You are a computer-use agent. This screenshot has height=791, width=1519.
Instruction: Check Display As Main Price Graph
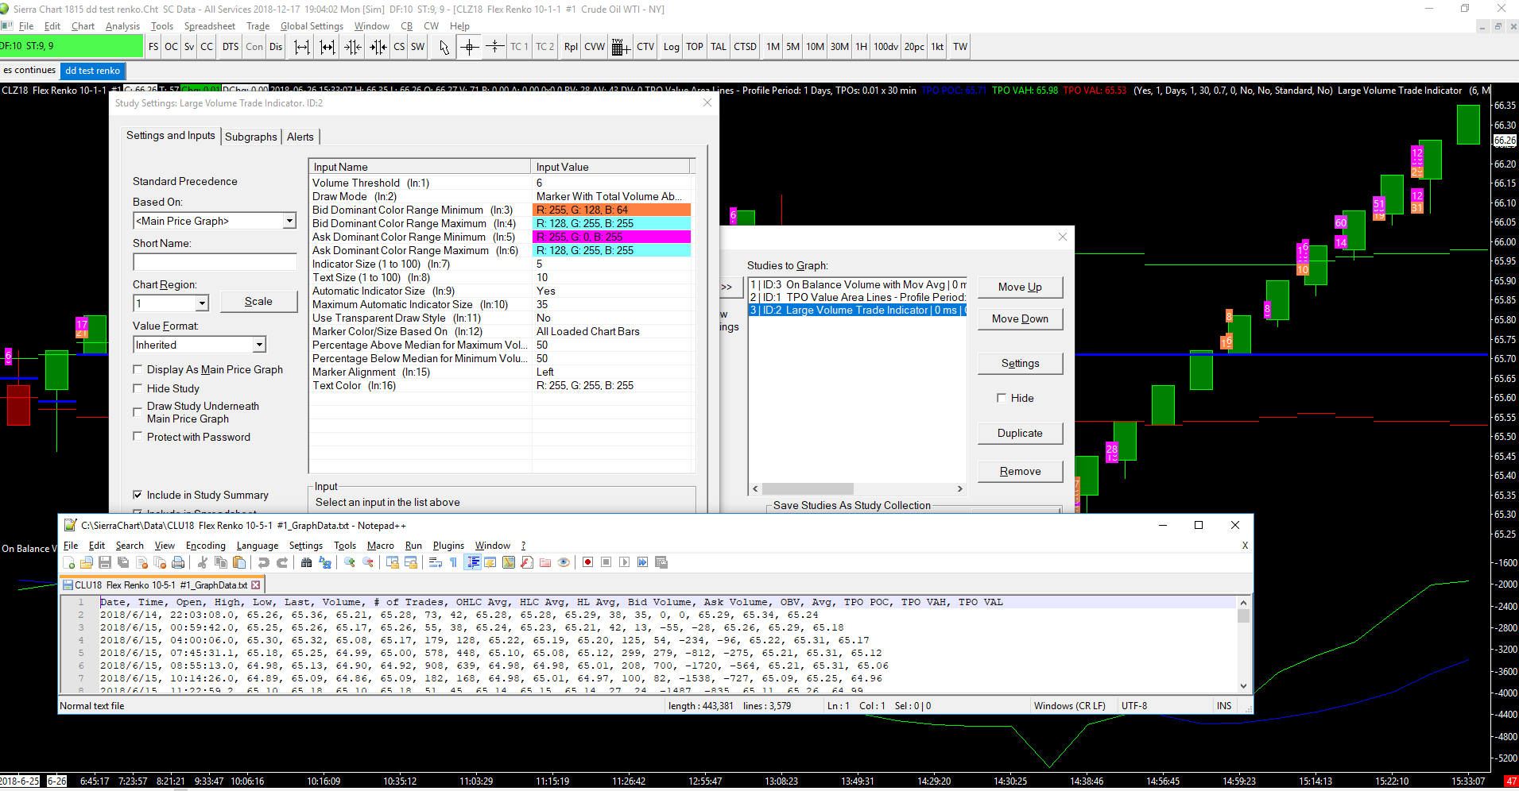(x=138, y=369)
